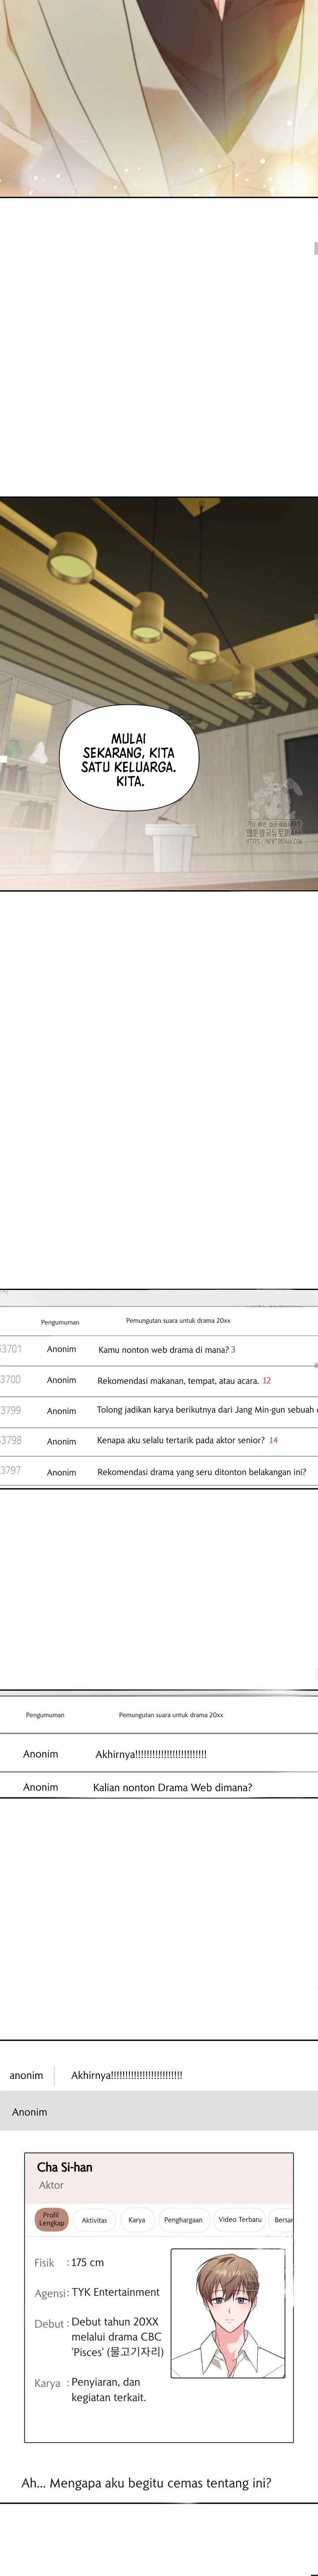Open post 'Kalian nonton Drama Web dimana?'

[x=172, y=1787]
